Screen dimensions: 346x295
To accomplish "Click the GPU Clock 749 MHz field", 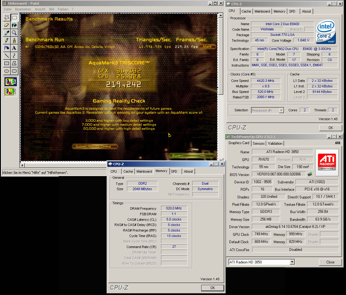I will click(261, 234).
